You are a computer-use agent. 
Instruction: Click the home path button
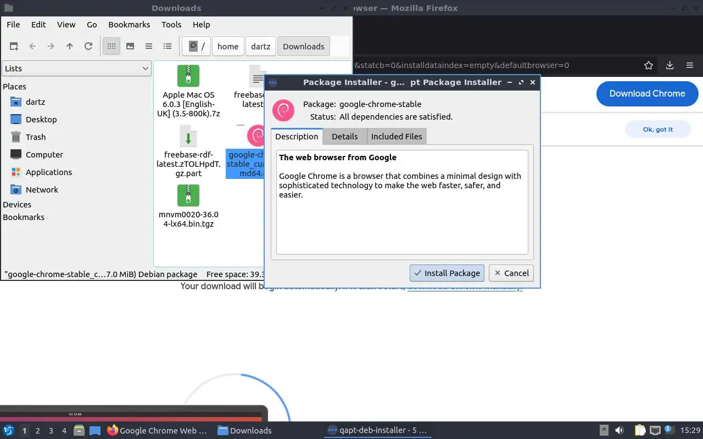pos(228,47)
